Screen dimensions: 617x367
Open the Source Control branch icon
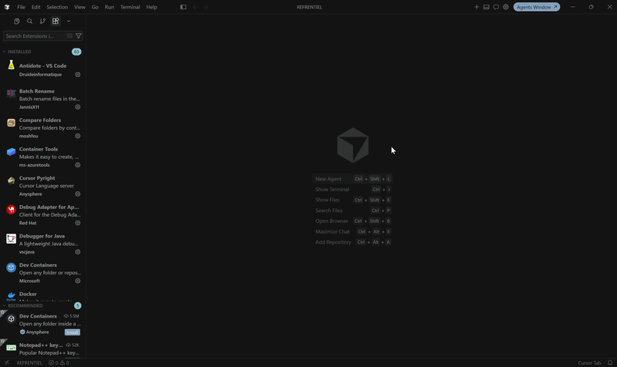pyautogui.click(x=42, y=22)
